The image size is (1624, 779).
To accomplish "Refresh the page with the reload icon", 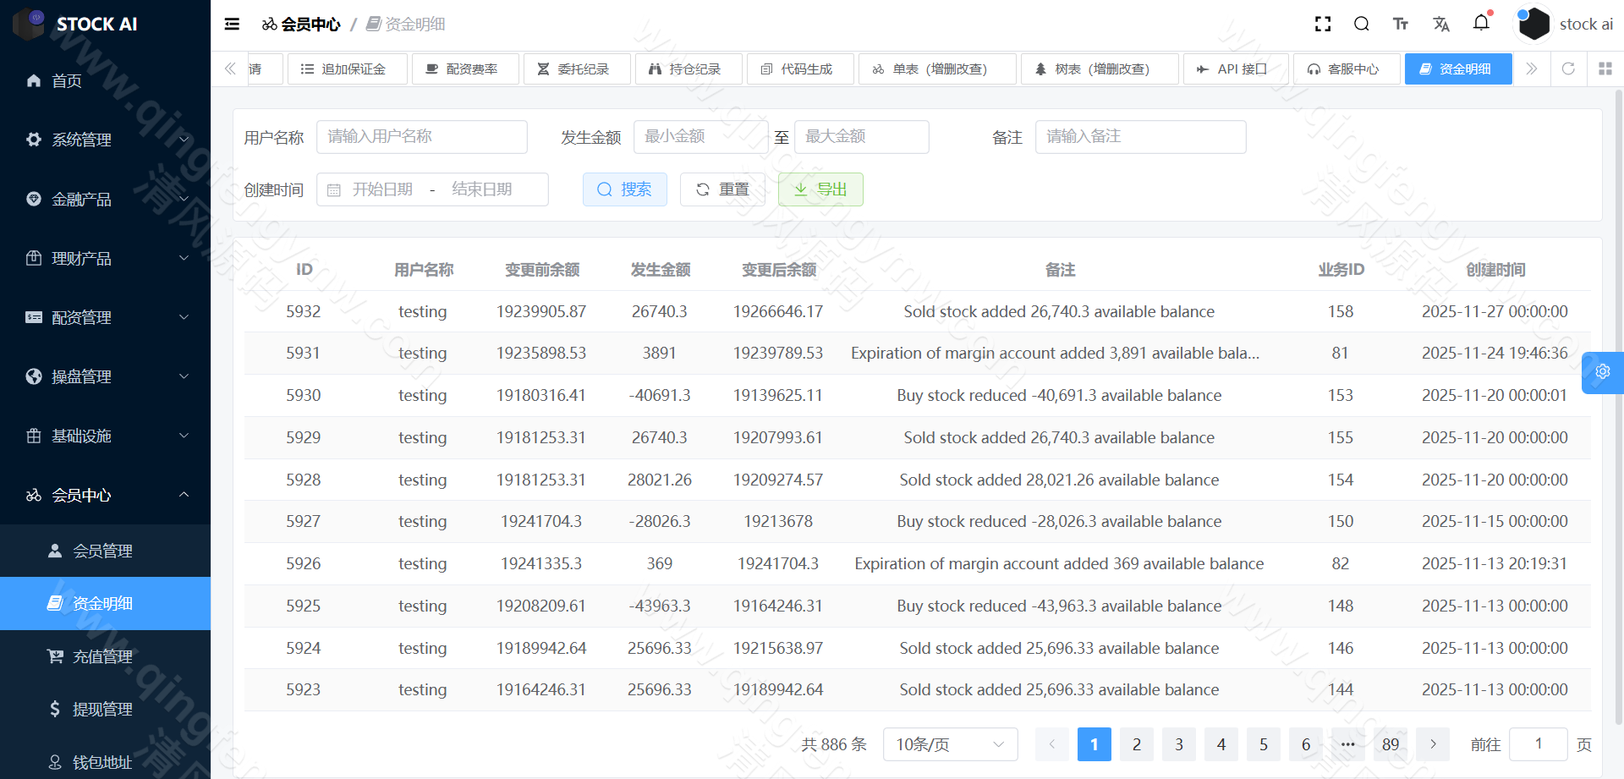I will tap(1569, 69).
